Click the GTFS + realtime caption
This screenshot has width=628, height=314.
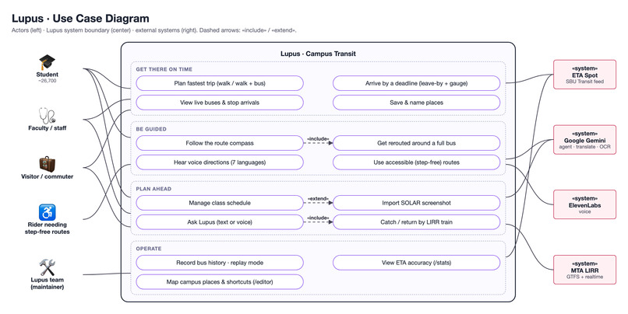click(x=584, y=277)
